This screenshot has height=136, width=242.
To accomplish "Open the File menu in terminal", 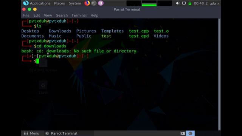I will [x=26, y=15].
